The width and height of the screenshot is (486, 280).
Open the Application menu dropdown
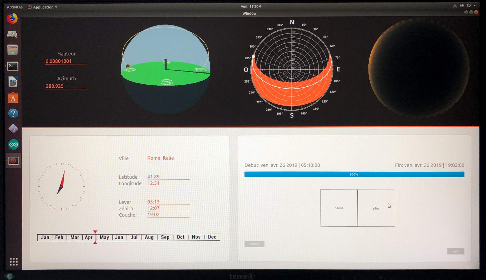point(43,7)
